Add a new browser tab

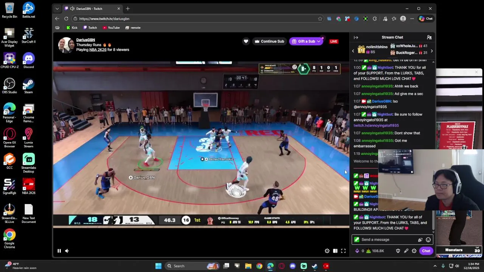click(x=128, y=9)
